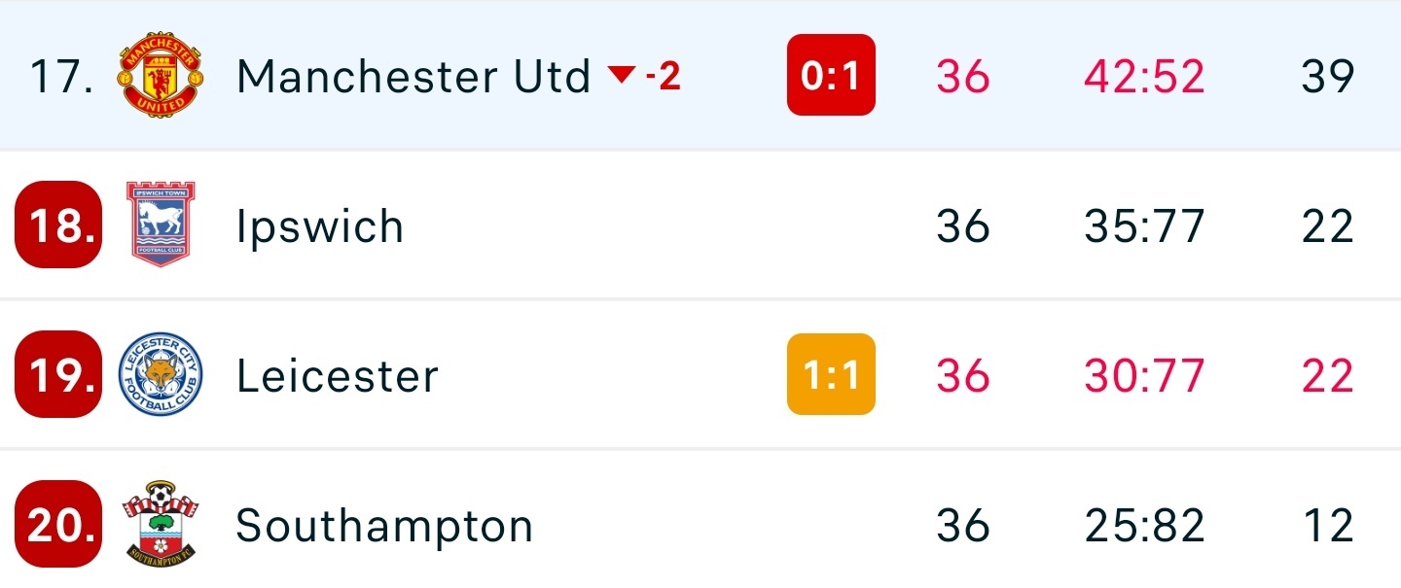Open the Manchester Utd team name
This screenshot has height=588, width=1401.
(413, 76)
